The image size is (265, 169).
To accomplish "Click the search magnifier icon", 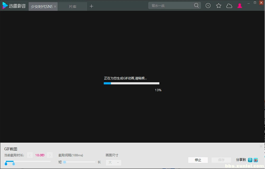I will tap(196, 6).
